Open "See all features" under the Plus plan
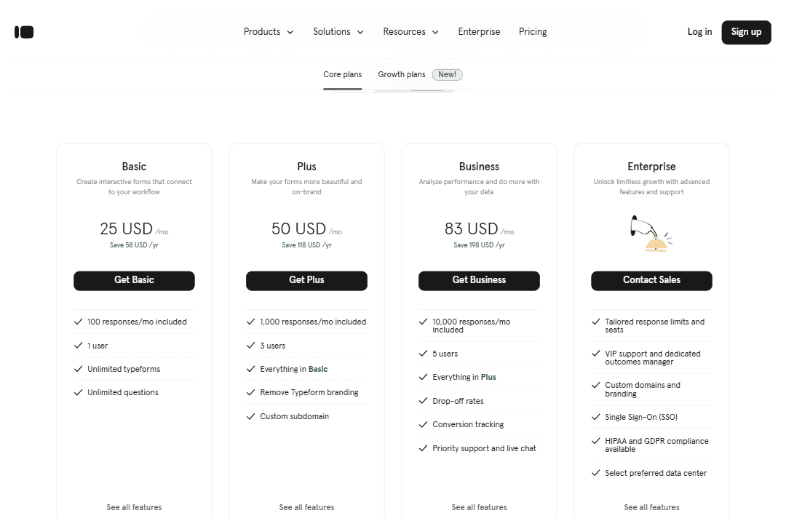The image size is (786, 529). (x=306, y=507)
